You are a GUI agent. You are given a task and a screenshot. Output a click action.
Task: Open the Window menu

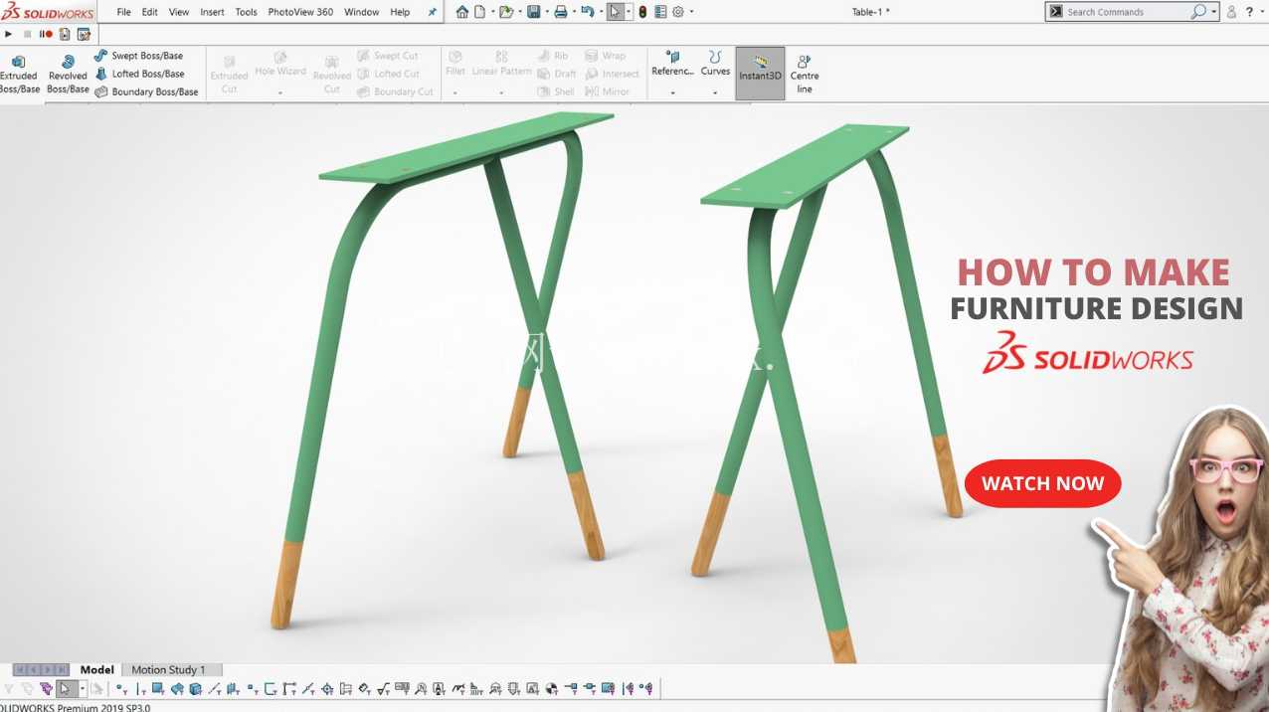[361, 12]
